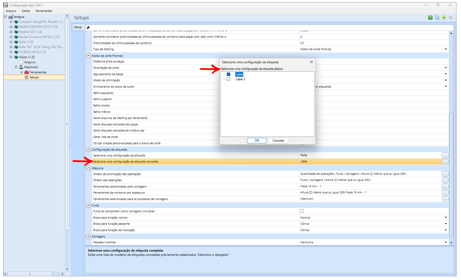Open the Editar menu
The width and height of the screenshot is (461, 280).
[26, 11]
